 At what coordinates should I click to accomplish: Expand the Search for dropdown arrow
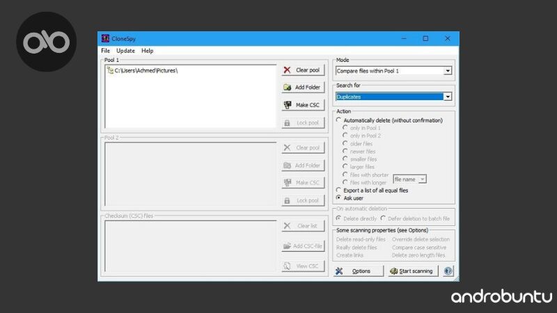click(448, 97)
